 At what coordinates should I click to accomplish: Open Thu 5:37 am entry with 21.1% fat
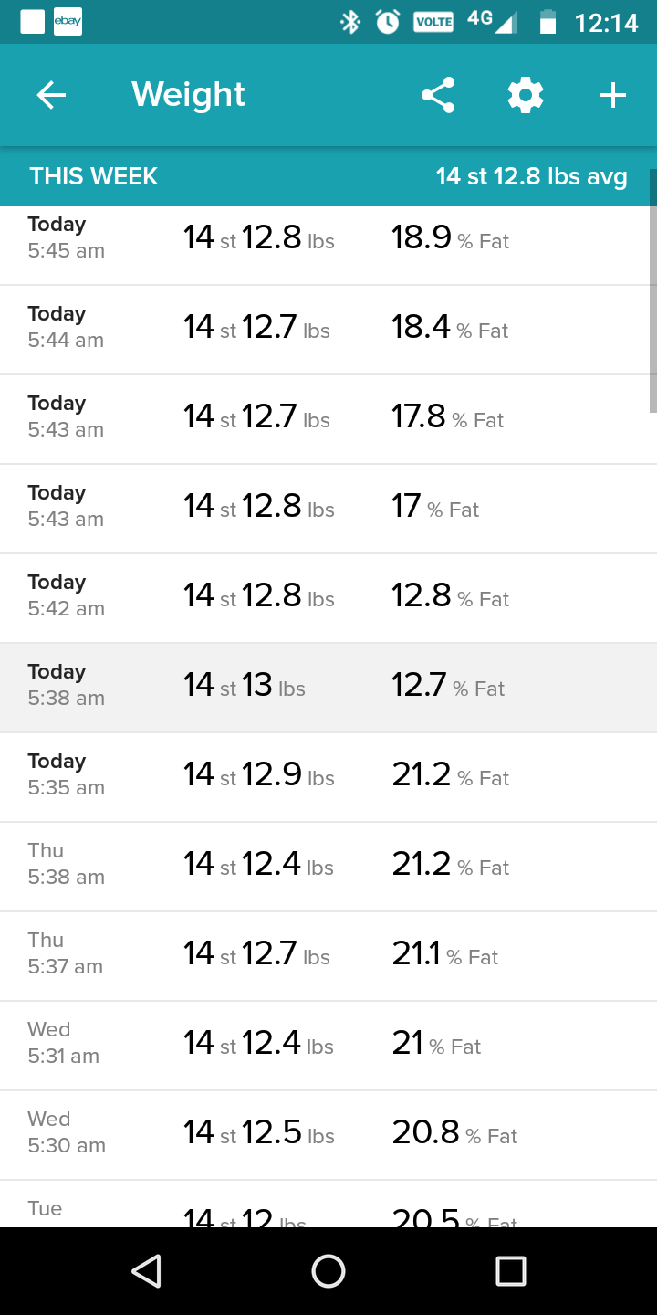coord(328,956)
